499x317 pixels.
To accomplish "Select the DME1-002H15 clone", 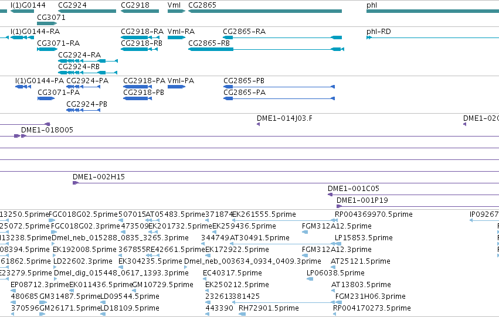I will pos(286,183).
